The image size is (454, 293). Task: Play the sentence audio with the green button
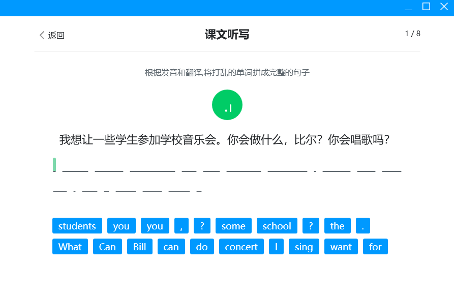click(227, 105)
